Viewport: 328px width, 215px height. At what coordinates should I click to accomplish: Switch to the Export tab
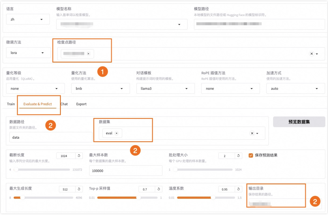[81, 104]
